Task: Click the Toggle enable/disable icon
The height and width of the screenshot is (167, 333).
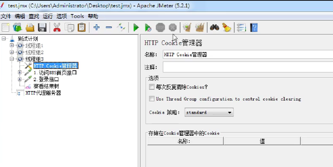Action: click(121, 27)
